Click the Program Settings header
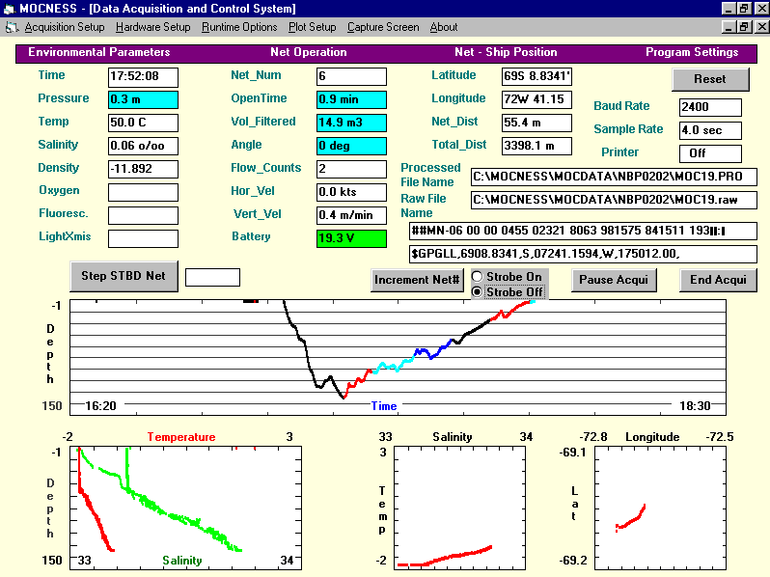The image size is (770, 577). click(x=692, y=52)
